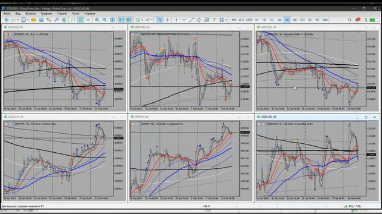
Task: Zoom out the chart with magnifier minus
Action: 104,20
